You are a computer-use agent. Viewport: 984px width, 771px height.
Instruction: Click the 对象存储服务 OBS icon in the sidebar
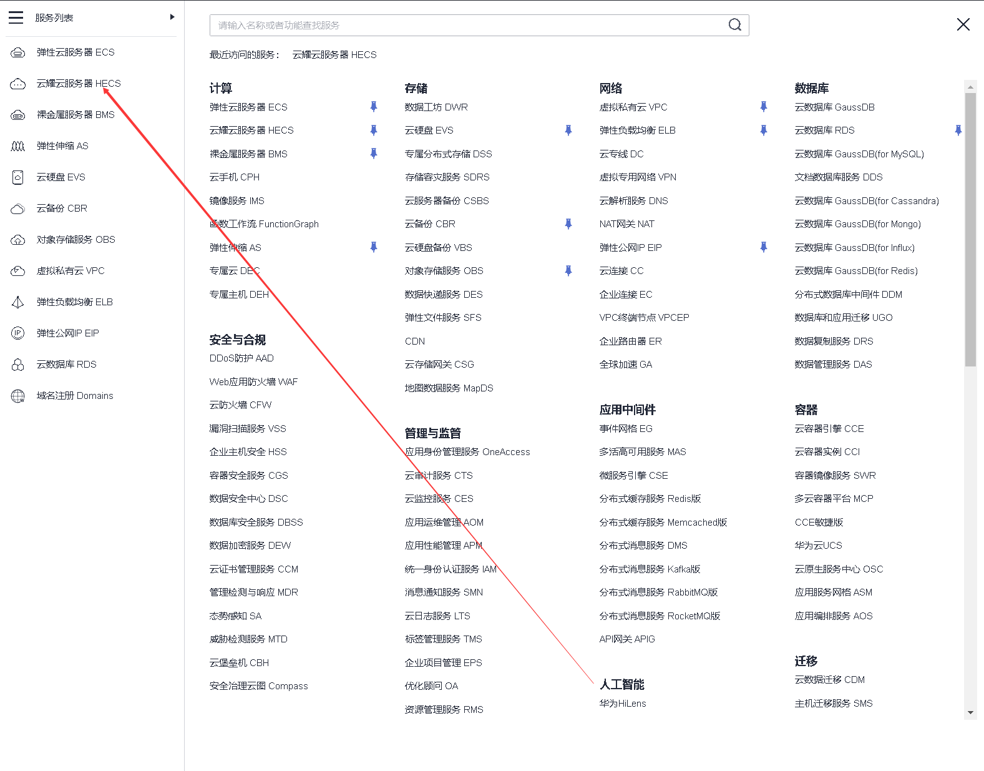18,240
